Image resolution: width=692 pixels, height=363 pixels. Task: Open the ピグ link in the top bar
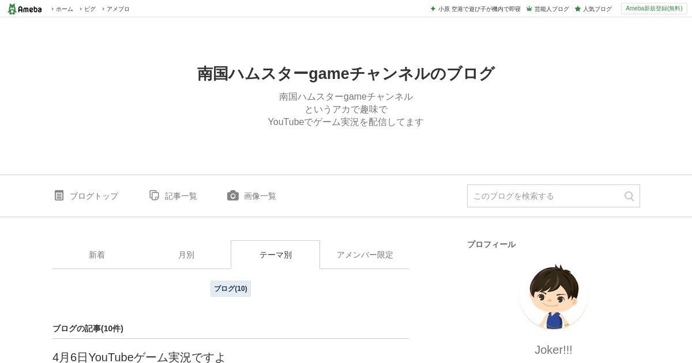[x=90, y=9]
